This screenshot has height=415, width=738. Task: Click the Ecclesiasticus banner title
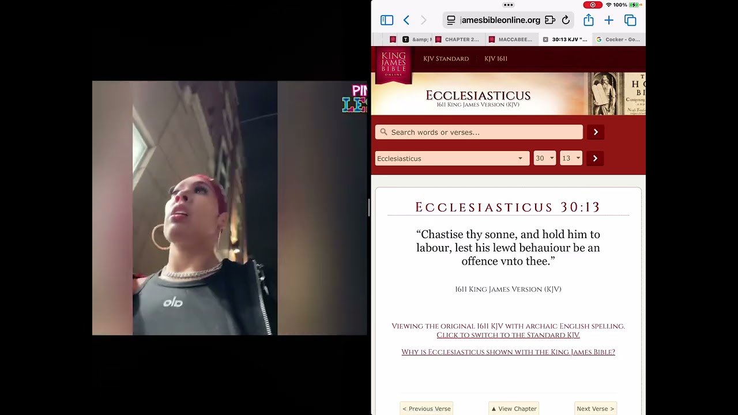[478, 96]
